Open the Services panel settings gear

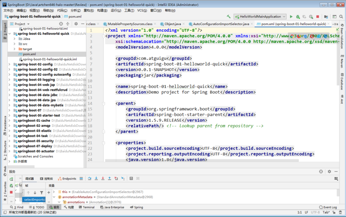click(329, 172)
